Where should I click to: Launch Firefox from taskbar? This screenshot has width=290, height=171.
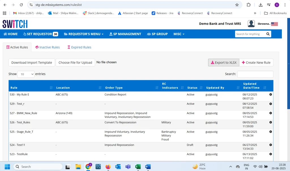(x=108, y=167)
